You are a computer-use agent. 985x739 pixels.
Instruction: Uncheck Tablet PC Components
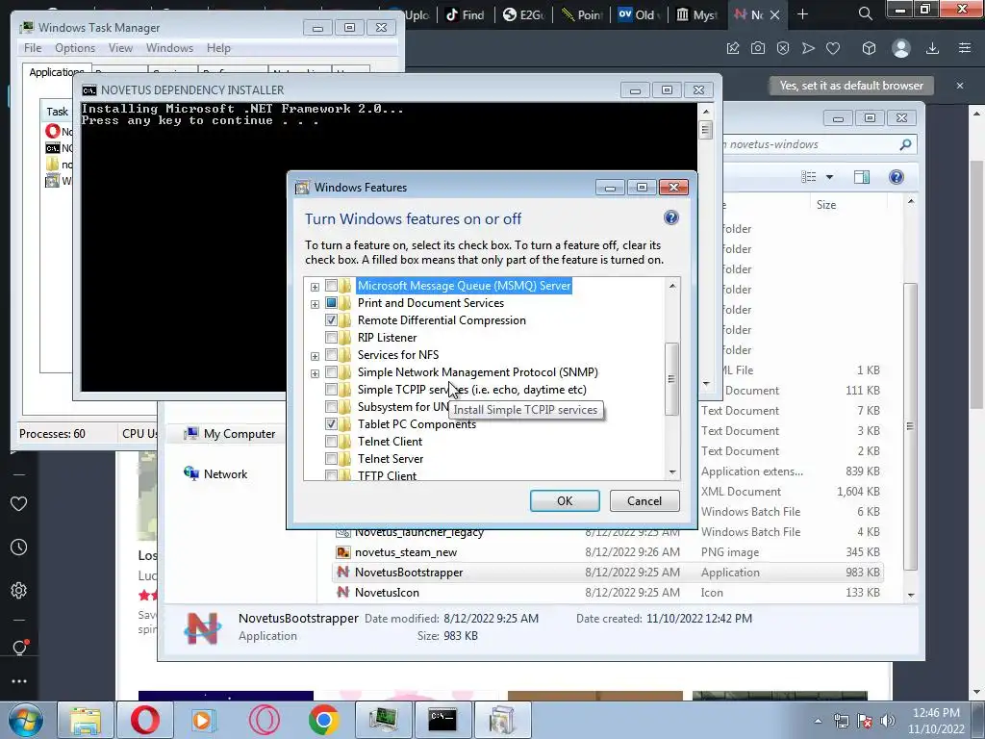pyautogui.click(x=331, y=424)
